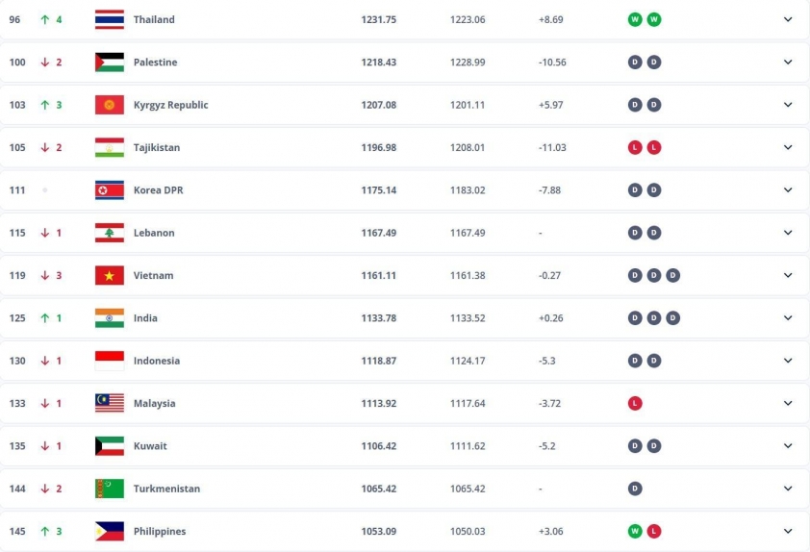Select the Kuwait team name
This screenshot has width=810, height=552.
150,446
